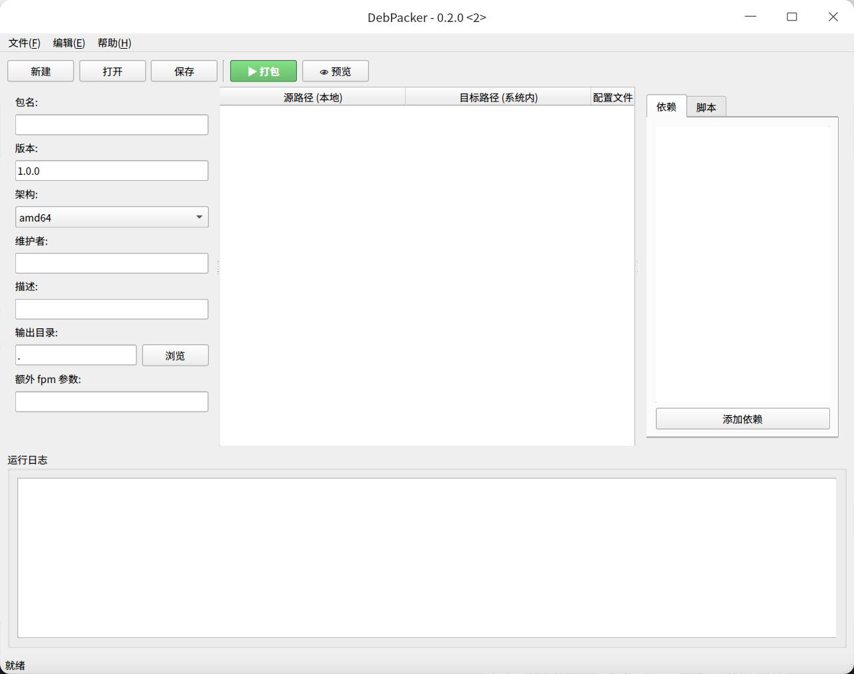Image resolution: width=854 pixels, height=674 pixels.
Task: Click the dependencies list area
Action: coord(743,265)
